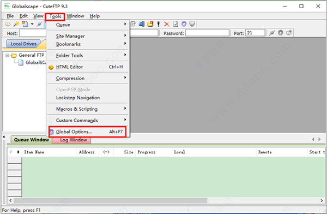This screenshot has width=327, height=214.
Task: Select the GlobalSC site entry
Action: click(x=35, y=62)
